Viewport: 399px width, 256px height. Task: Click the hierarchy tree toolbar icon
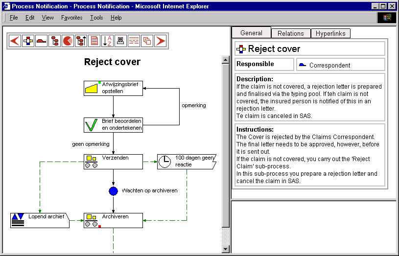pos(54,41)
